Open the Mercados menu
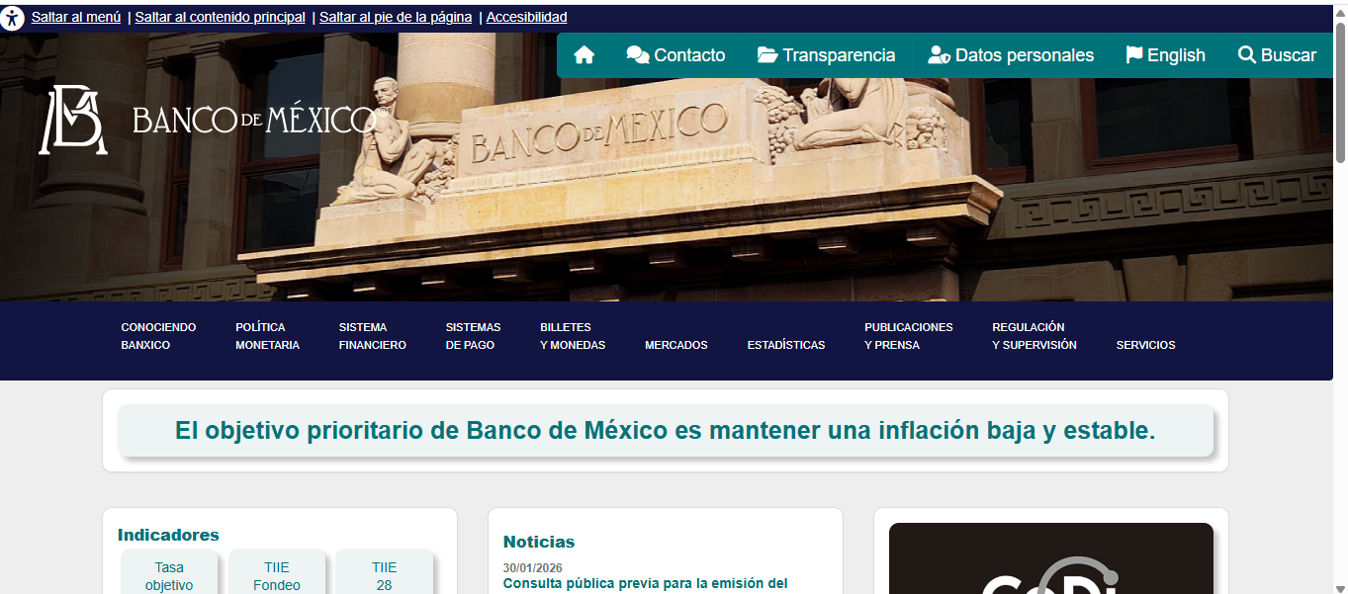Viewport: 1348px width, 594px height. [676, 345]
